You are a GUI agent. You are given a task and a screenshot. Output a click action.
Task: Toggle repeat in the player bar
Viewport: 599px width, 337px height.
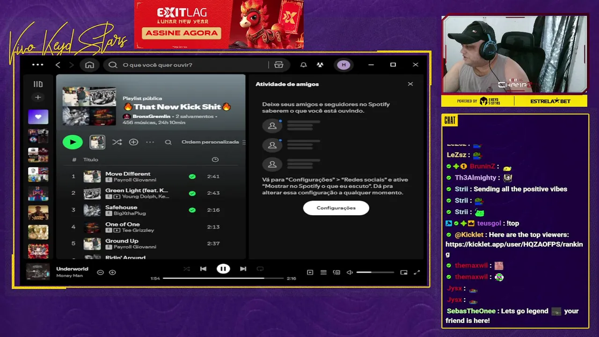pyautogui.click(x=260, y=269)
